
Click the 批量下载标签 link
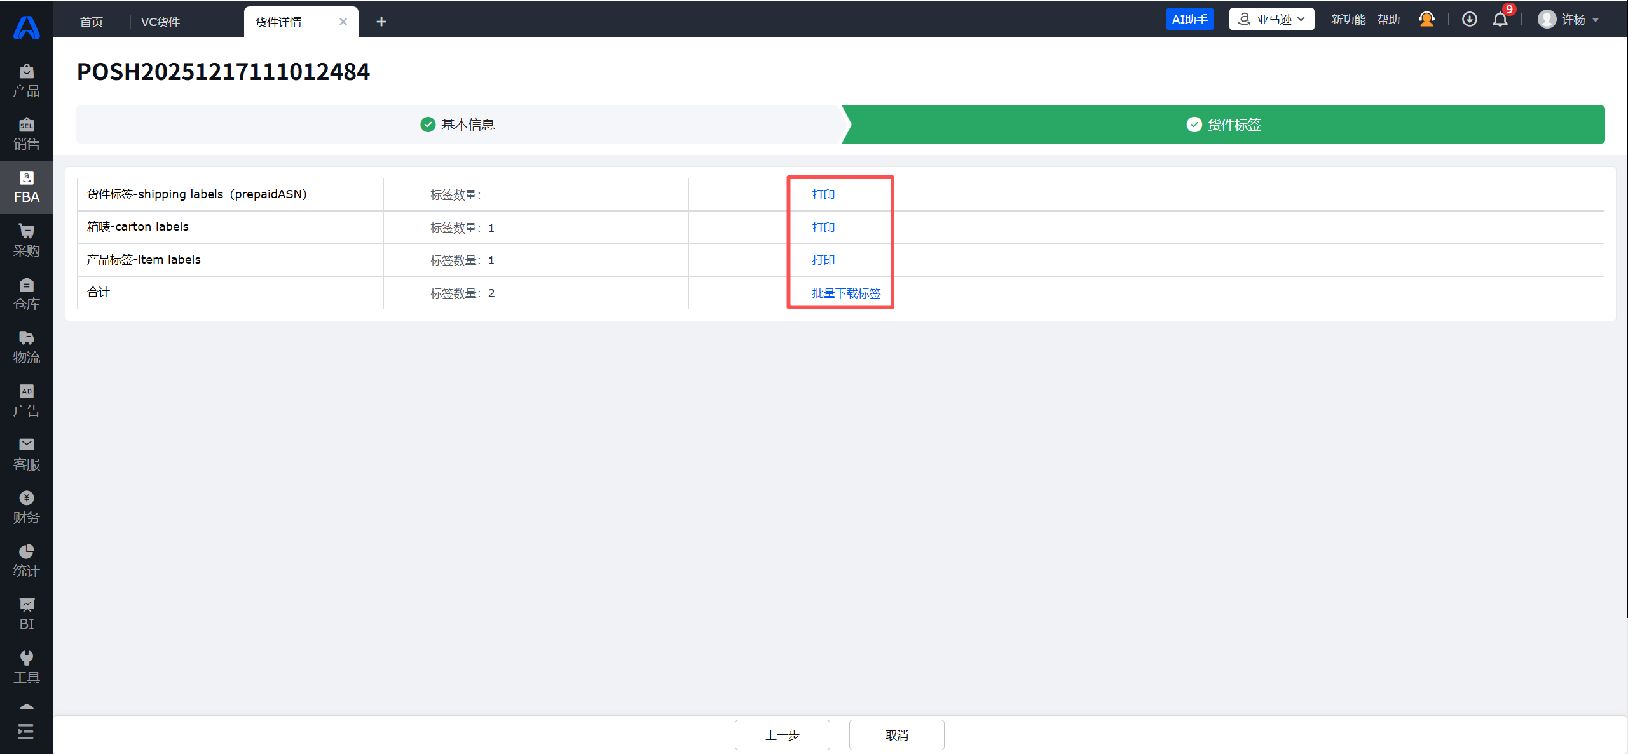point(846,293)
